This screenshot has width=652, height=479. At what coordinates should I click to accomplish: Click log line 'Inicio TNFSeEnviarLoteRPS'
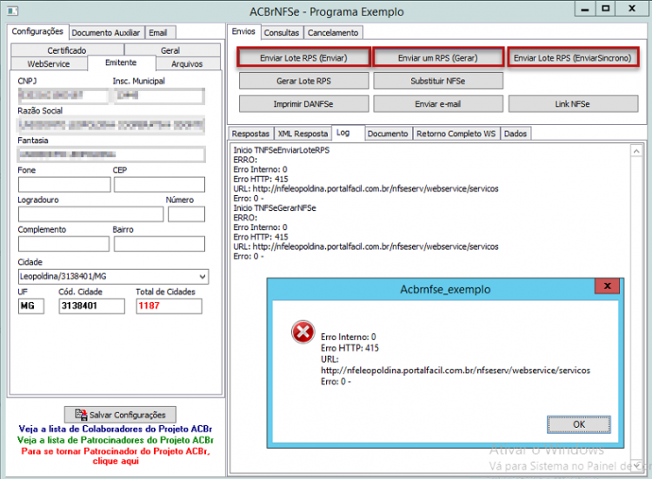click(x=281, y=150)
